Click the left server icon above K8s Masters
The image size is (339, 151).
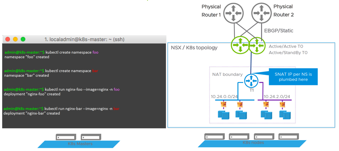pos(66,137)
